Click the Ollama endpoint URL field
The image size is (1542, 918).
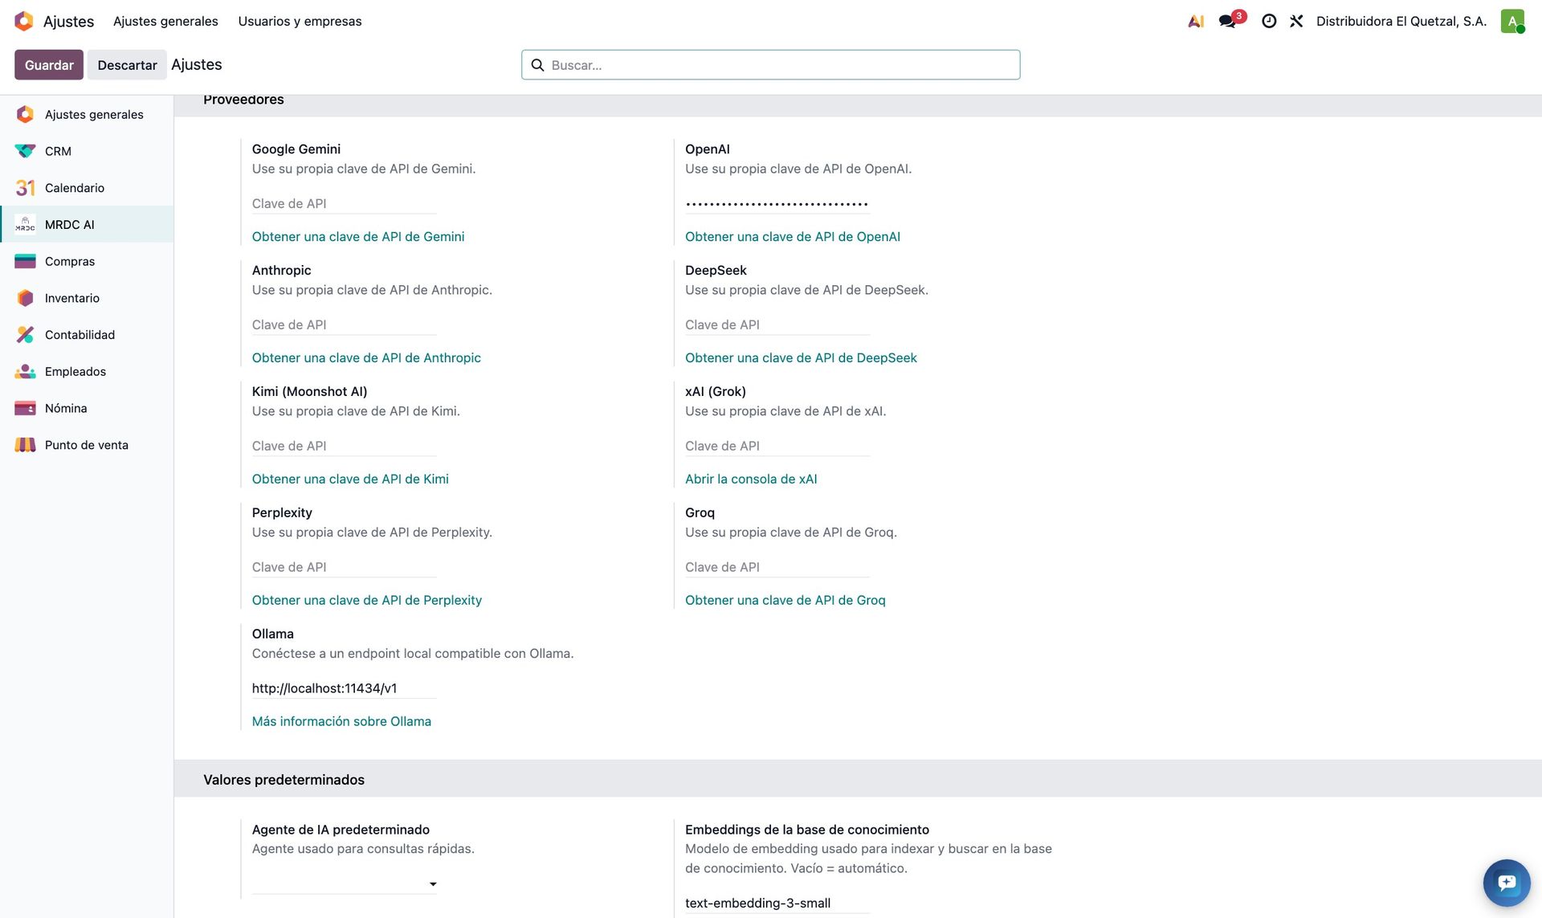tap(345, 689)
